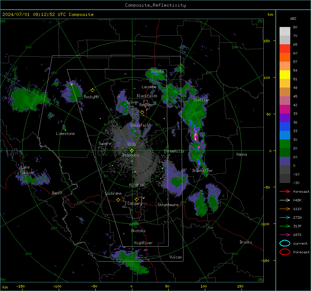Click the Sylvan label on the map
The width and height of the screenshot is (311, 291).
(x=132, y=102)
